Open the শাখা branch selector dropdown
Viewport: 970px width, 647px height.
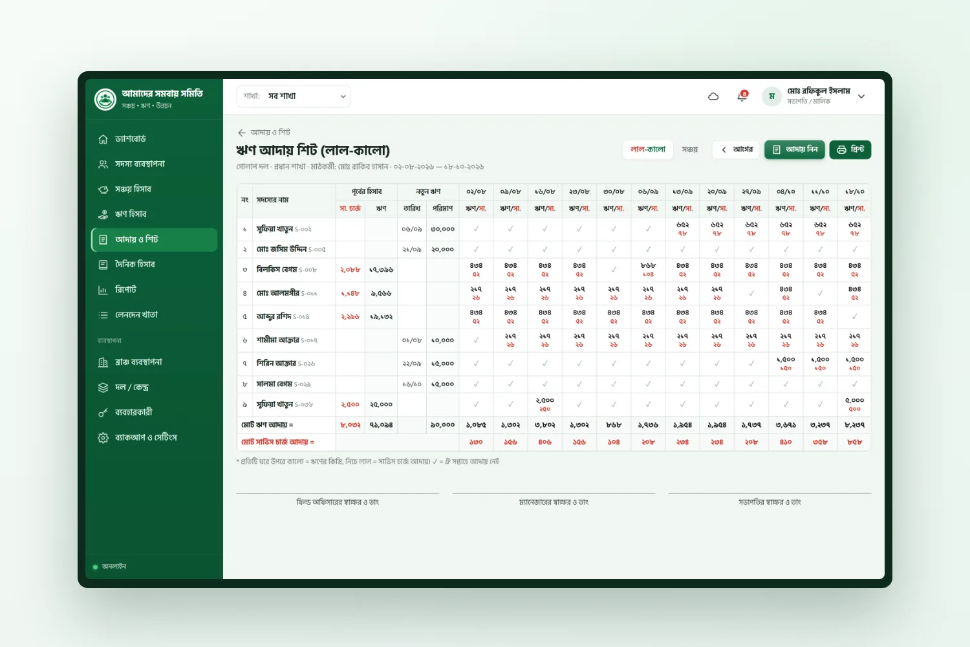294,96
